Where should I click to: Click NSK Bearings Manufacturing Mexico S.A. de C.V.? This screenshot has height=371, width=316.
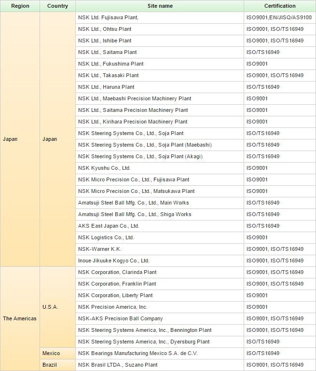138,354
